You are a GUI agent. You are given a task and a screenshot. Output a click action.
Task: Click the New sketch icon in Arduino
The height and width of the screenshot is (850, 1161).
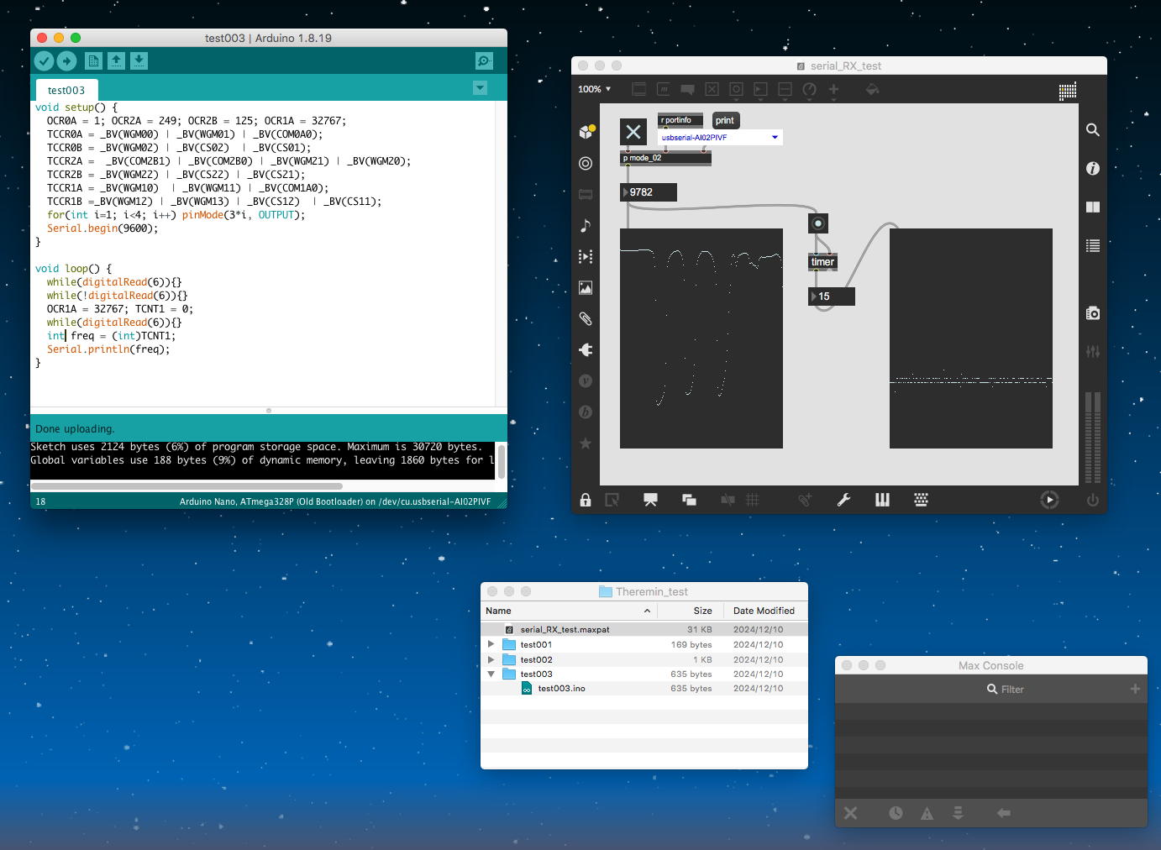[93, 61]
